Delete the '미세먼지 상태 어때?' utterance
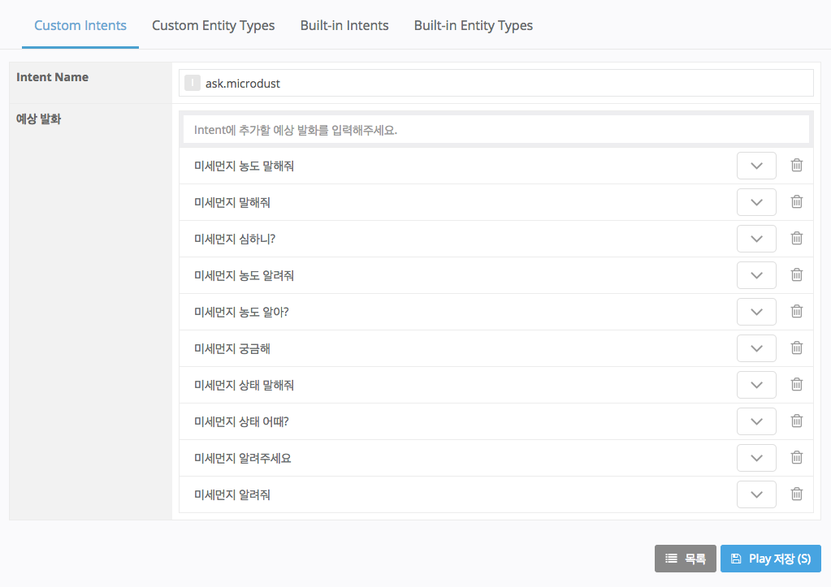Image resolution: width=831 pixels, height=587 pixels. [x=797, y=421]
